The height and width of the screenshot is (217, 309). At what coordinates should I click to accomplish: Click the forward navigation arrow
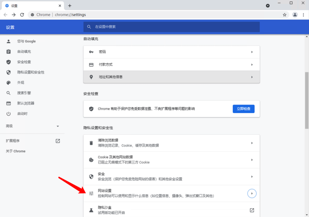pyautogui.click(x=14, y=15)
